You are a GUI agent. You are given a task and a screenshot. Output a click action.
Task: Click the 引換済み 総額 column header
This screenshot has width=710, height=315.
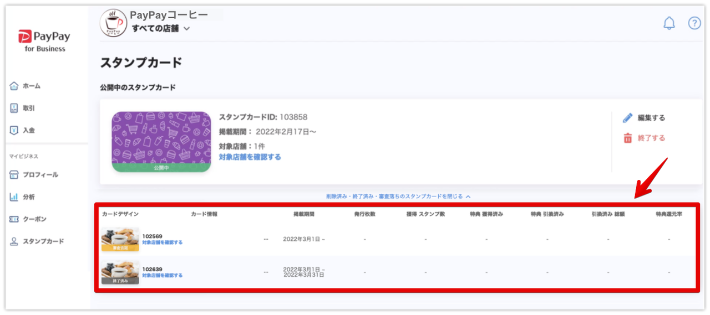pos(608,214)
